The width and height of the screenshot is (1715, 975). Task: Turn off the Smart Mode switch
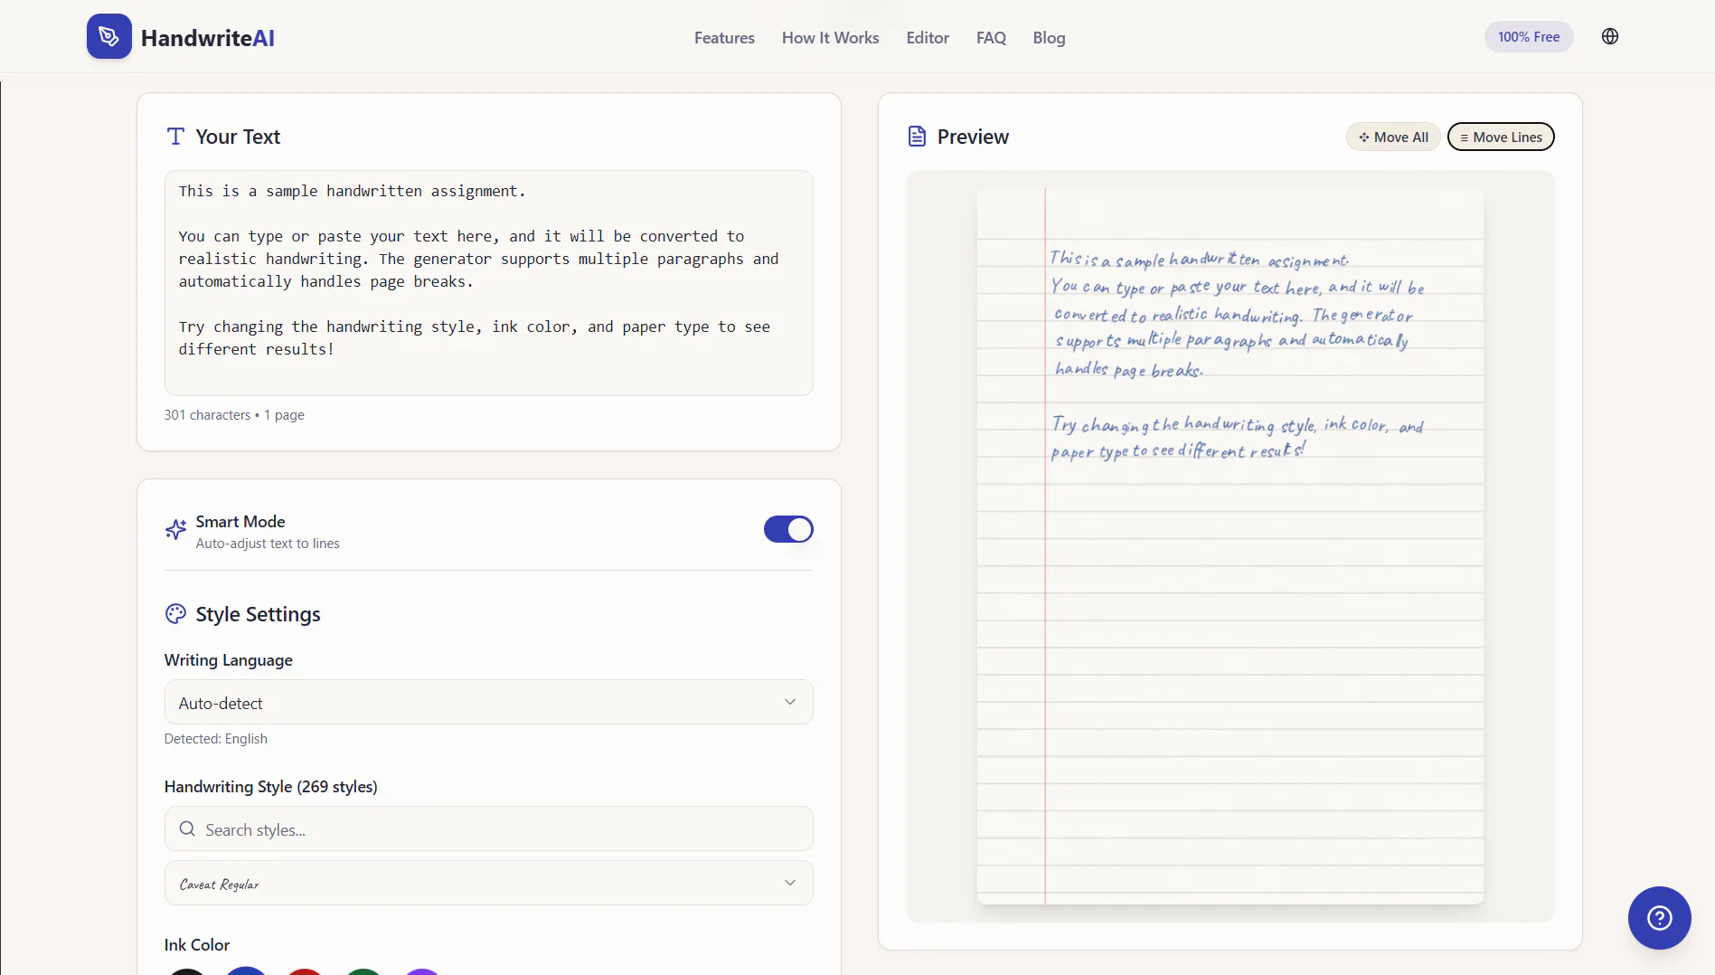coord(788,529)
